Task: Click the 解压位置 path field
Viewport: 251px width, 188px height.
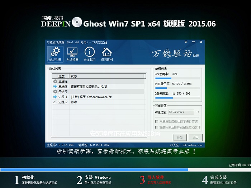Action: coord(181,112)
